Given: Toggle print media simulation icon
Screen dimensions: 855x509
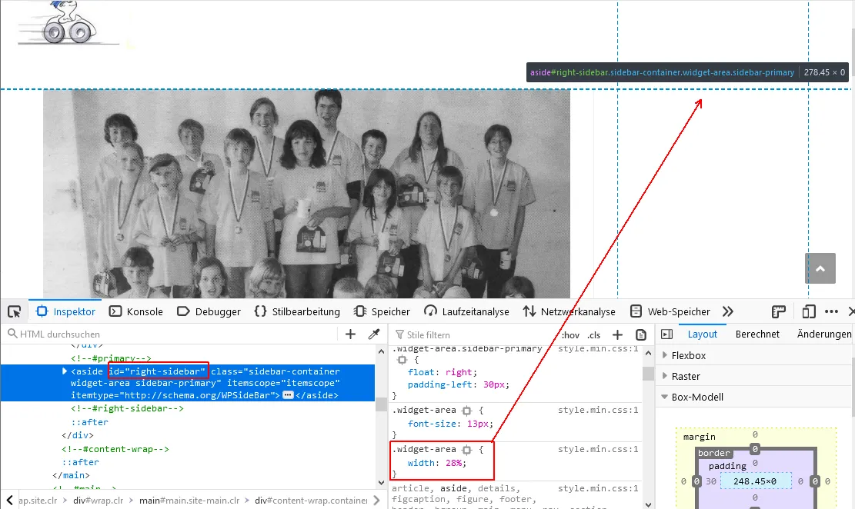Looking at the screenshot, I should tap(641, 334).
